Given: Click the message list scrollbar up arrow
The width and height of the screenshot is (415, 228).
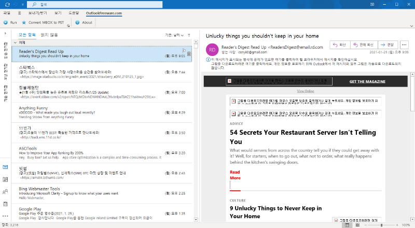Looking at the screenshot, I should 196,42.
